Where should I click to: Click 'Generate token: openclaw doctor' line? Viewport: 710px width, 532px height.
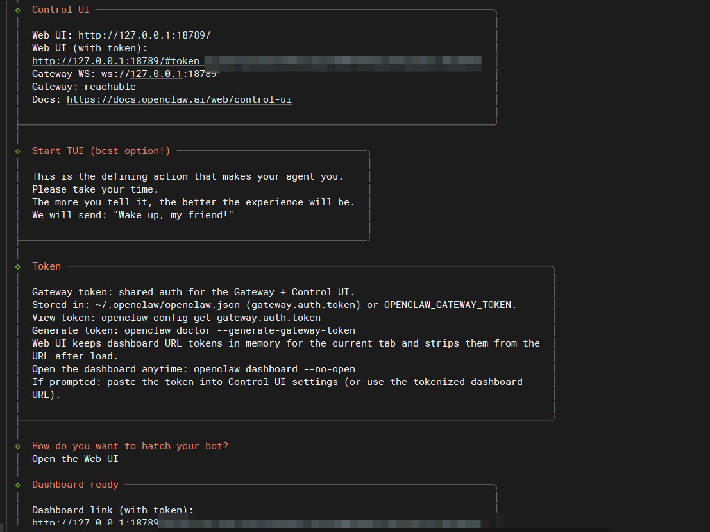[193, 330]
